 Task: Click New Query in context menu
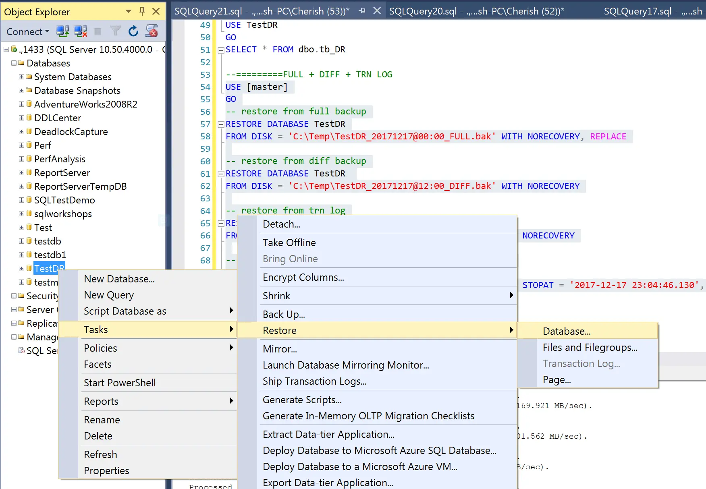coord(109,295)
